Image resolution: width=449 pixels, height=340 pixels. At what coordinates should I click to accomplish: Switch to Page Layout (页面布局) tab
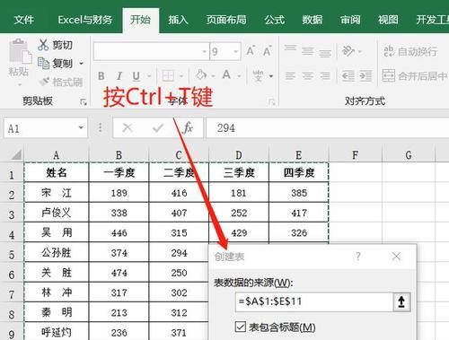[x=226, y=20]
